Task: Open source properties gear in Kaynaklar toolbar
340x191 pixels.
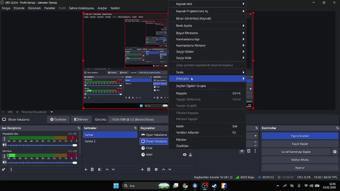Action: point(156,170)
